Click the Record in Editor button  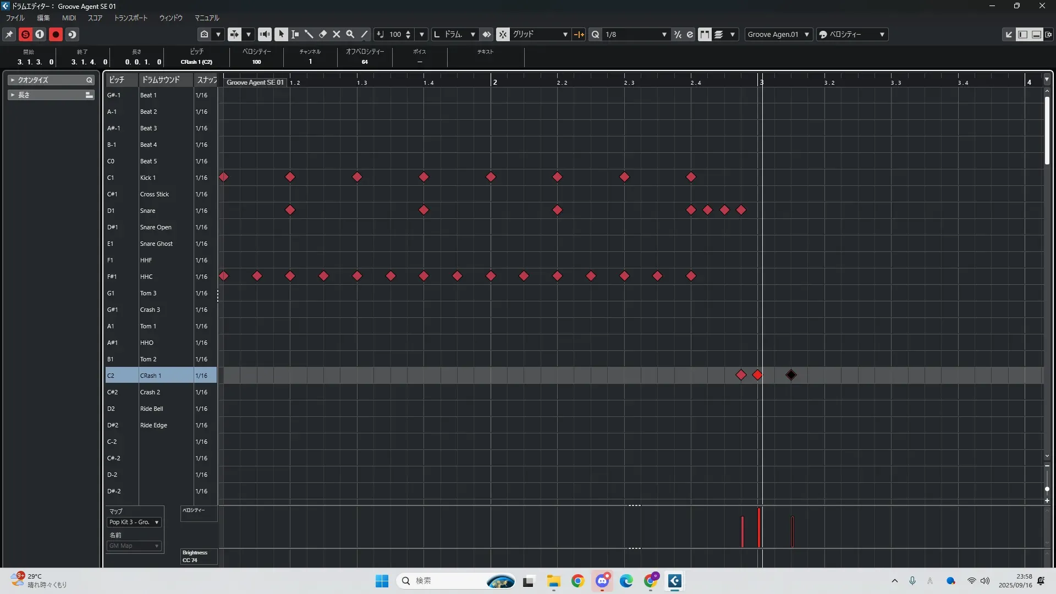tap(56, 34)
